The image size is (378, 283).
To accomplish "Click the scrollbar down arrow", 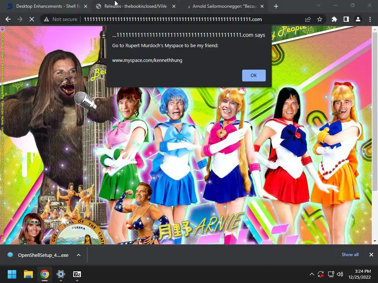I will (x=375, y=241).
